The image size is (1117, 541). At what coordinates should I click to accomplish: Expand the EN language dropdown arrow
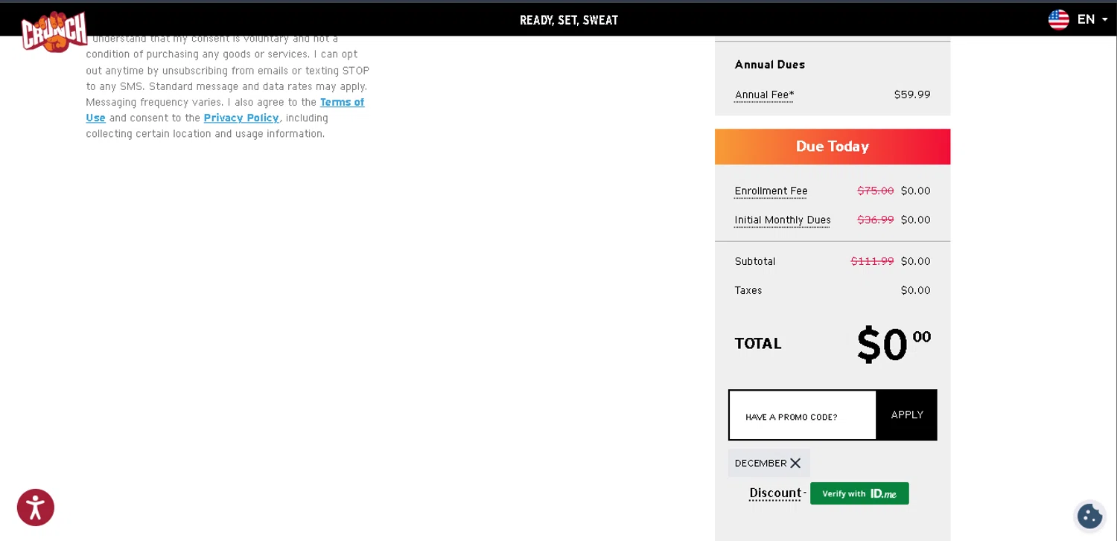pyautogui.click(x=1104, y=20)
